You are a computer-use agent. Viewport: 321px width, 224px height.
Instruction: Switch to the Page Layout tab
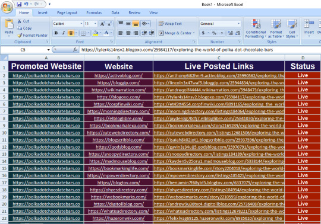click(x=67, y=12)
